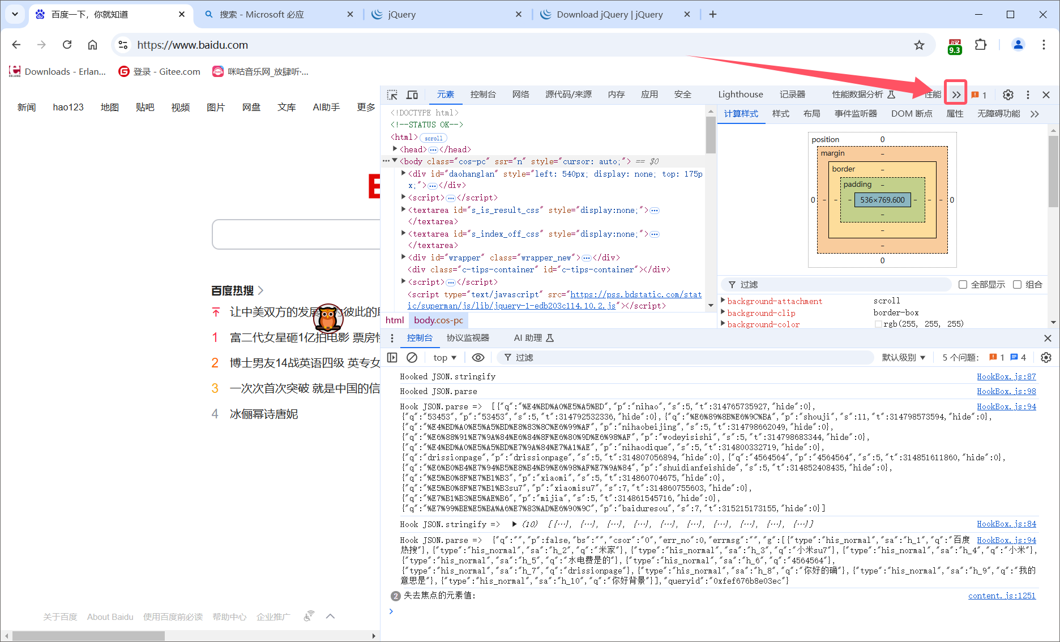The image size is (1060, 642).
Task: Select body.cos-pc breadcrumb
Action: [438, 320]
